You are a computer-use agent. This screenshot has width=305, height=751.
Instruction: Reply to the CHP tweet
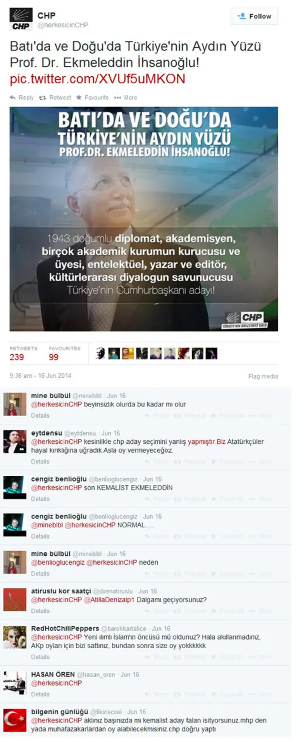pos(22,98)
